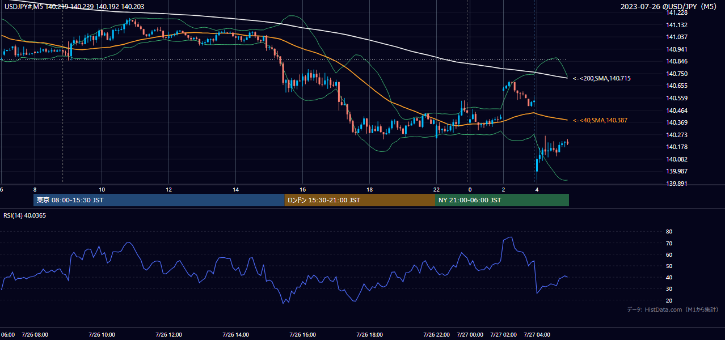Click price axis value 141.228

677,12
